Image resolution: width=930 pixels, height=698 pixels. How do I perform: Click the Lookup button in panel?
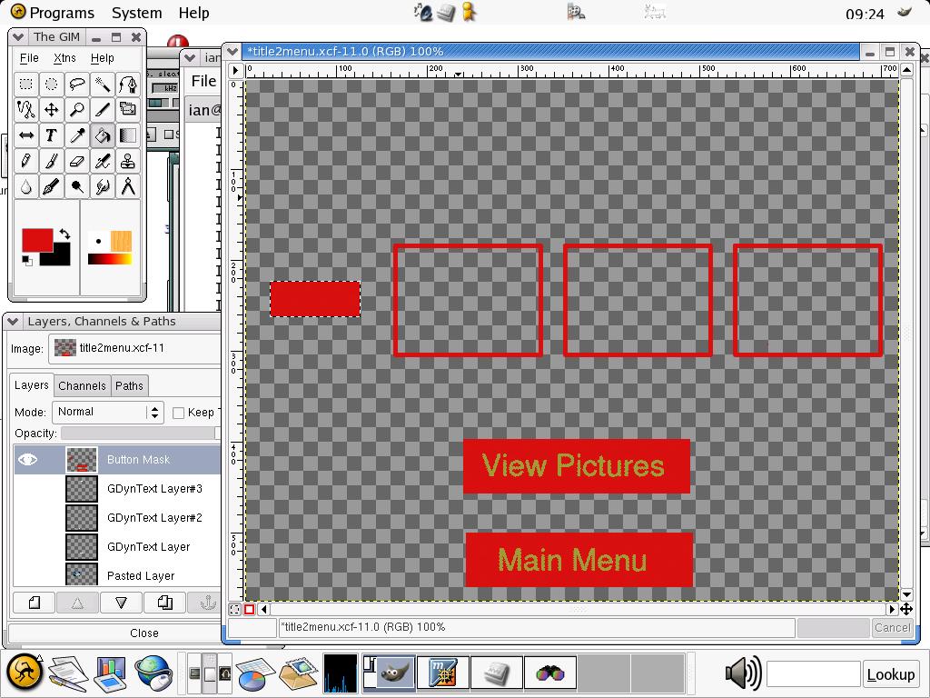point(890,674)
